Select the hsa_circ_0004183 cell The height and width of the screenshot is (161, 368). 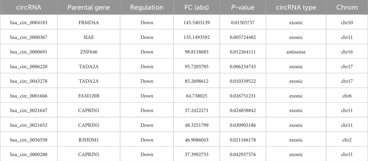click(29, 22)
